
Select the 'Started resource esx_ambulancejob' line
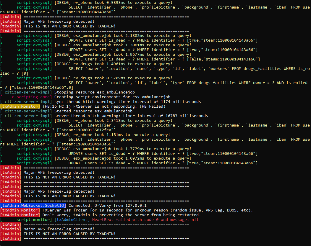pos(93,111)
